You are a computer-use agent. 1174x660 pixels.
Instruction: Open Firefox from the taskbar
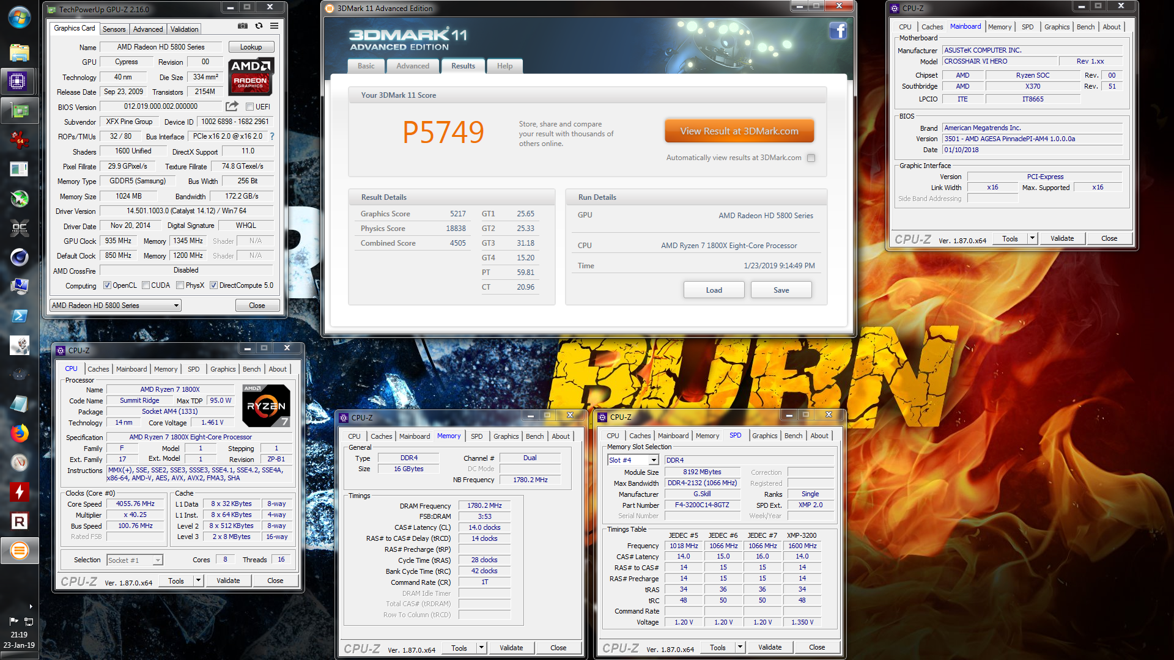pyautogui.click(x=19, y=433)
